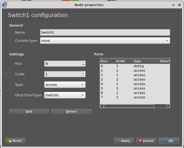Decrease the Port number with down arrow
Image resolution: width=184 pixels, height=148 pixels.
(x=83, y=65)
